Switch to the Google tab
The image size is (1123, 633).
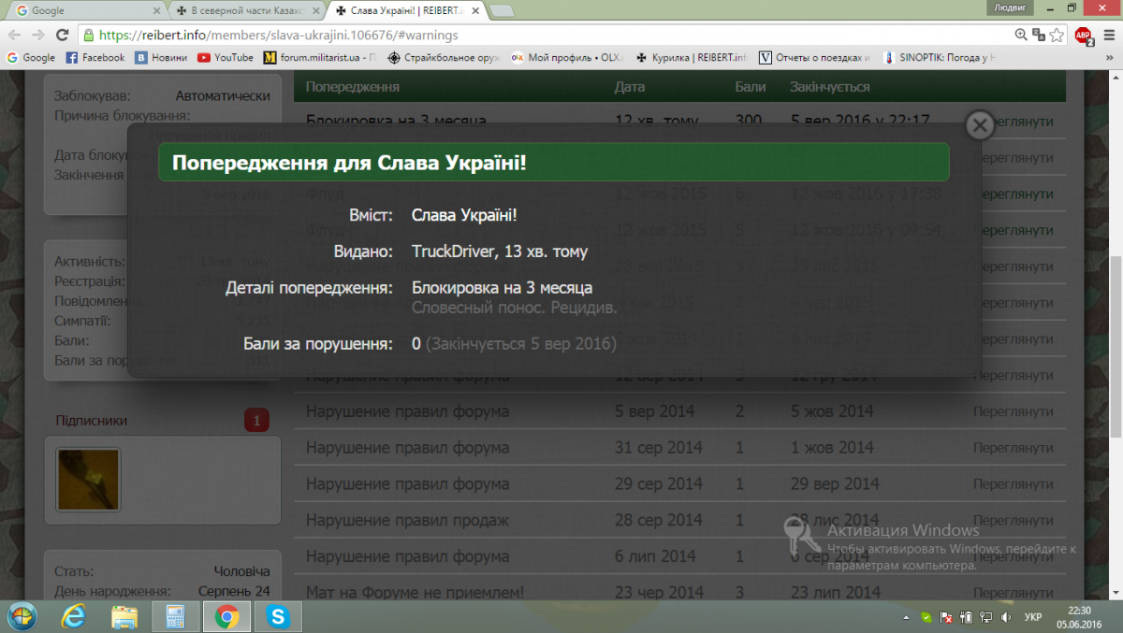click(84, 11)
